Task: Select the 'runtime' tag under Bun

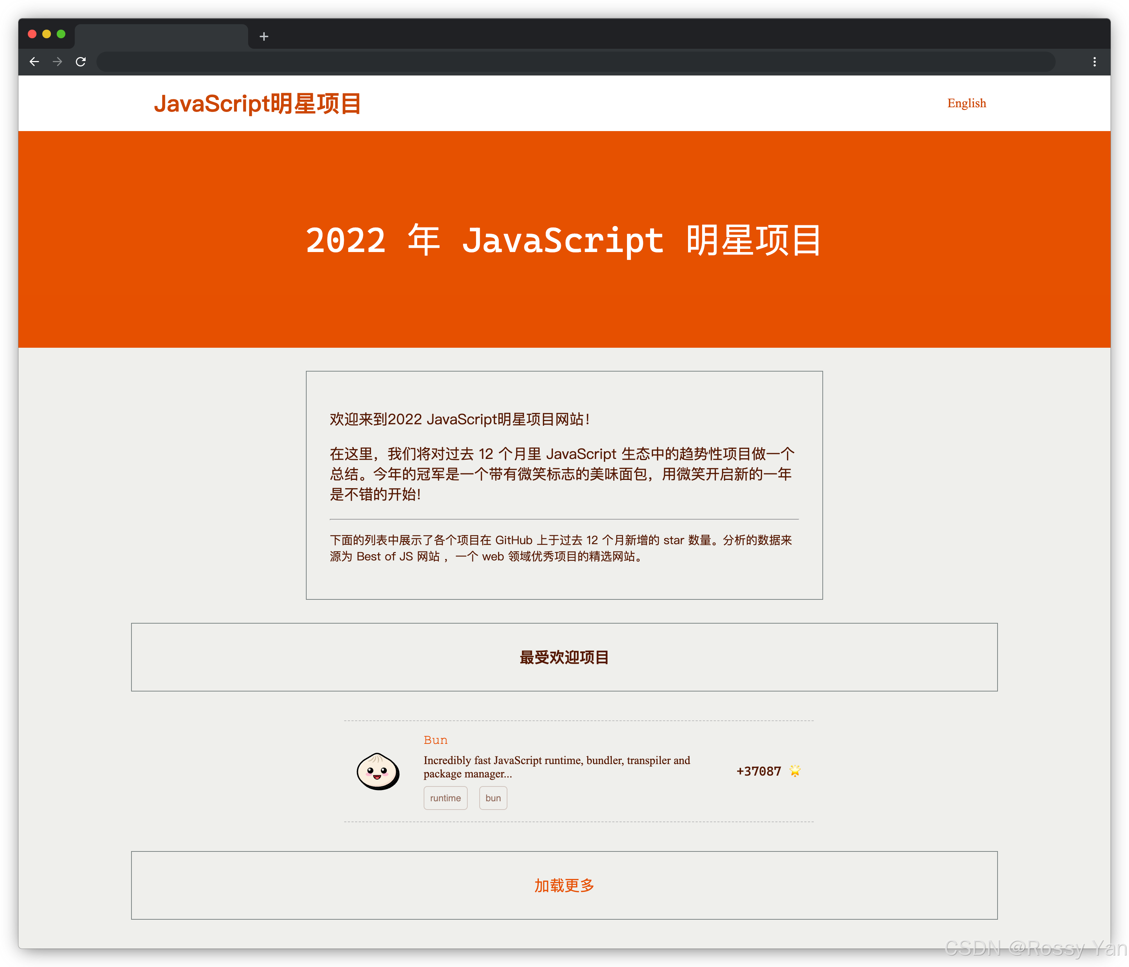Action: [x=445, y=798]
